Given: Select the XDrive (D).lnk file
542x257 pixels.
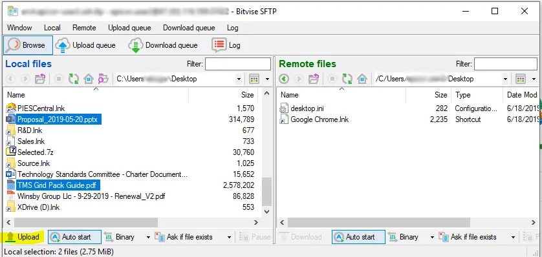Looking at the screenshot, I should point(38,207).
